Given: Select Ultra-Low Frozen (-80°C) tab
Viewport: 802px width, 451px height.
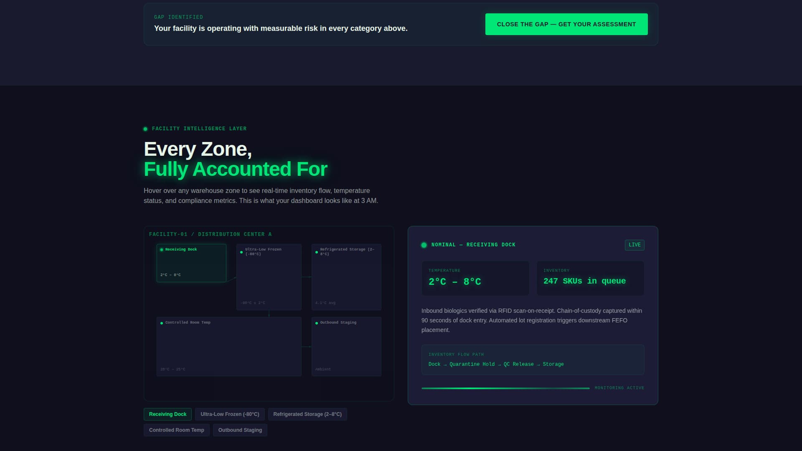Looking at the screenshot, I should coord(230,414).
